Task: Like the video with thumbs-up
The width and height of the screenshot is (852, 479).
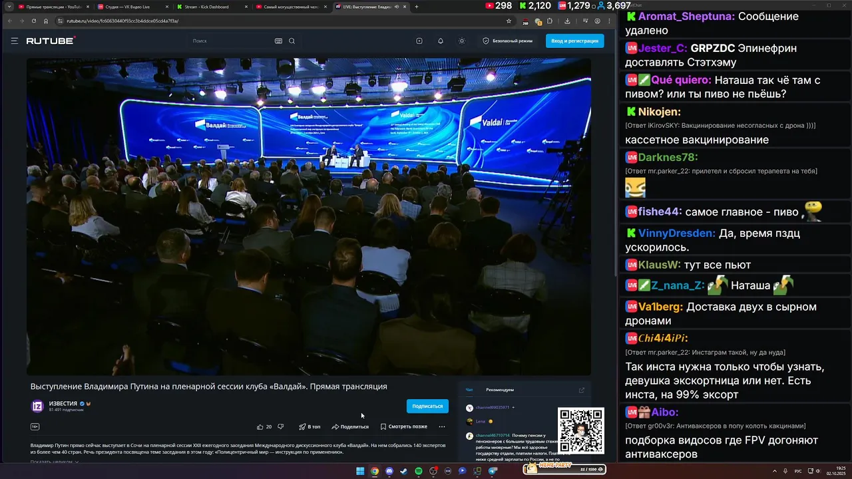Action: tap(260, 426)
